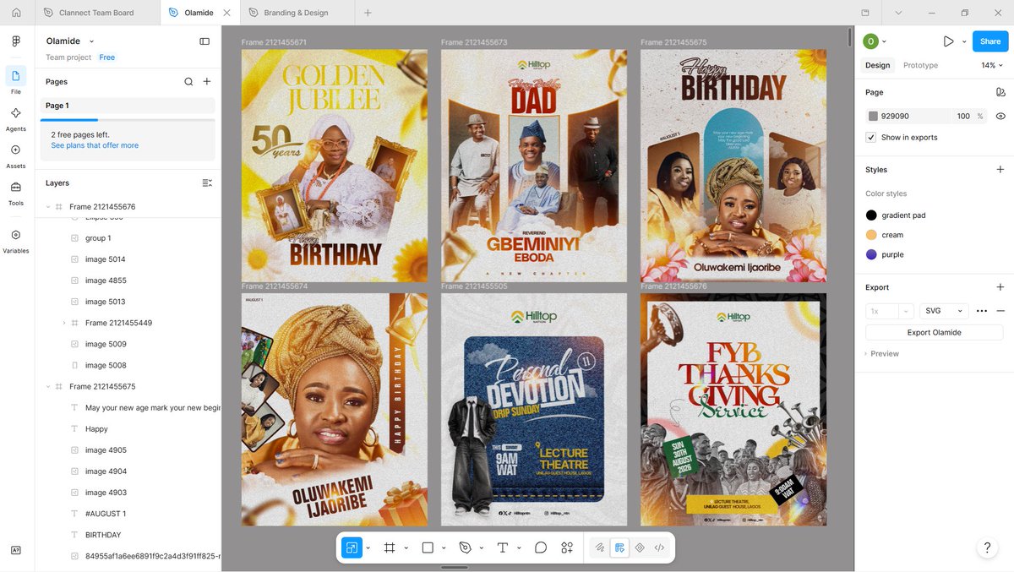Click the Team project label
Screen dimensions: 1014x572
click(x=68, y=57)
